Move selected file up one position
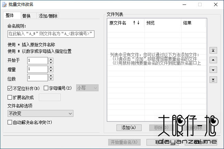 coord(213,60)
